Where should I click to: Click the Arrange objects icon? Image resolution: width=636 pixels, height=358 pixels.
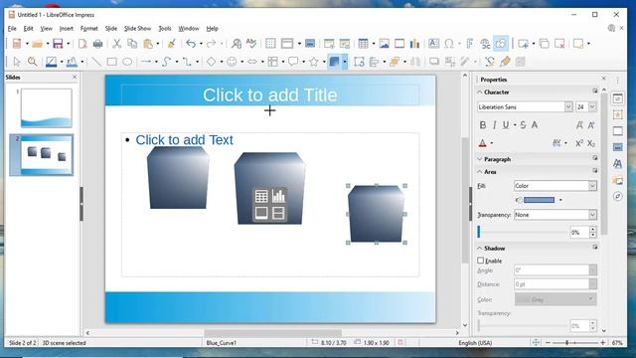[394, 62]
